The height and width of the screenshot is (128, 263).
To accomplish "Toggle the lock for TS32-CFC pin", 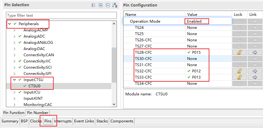I will [239, 71].
